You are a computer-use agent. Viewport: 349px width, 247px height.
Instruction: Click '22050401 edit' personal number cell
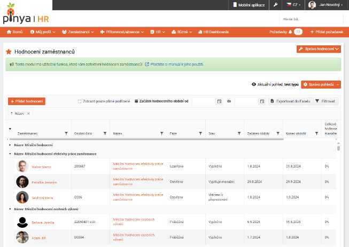click(90, 222)
